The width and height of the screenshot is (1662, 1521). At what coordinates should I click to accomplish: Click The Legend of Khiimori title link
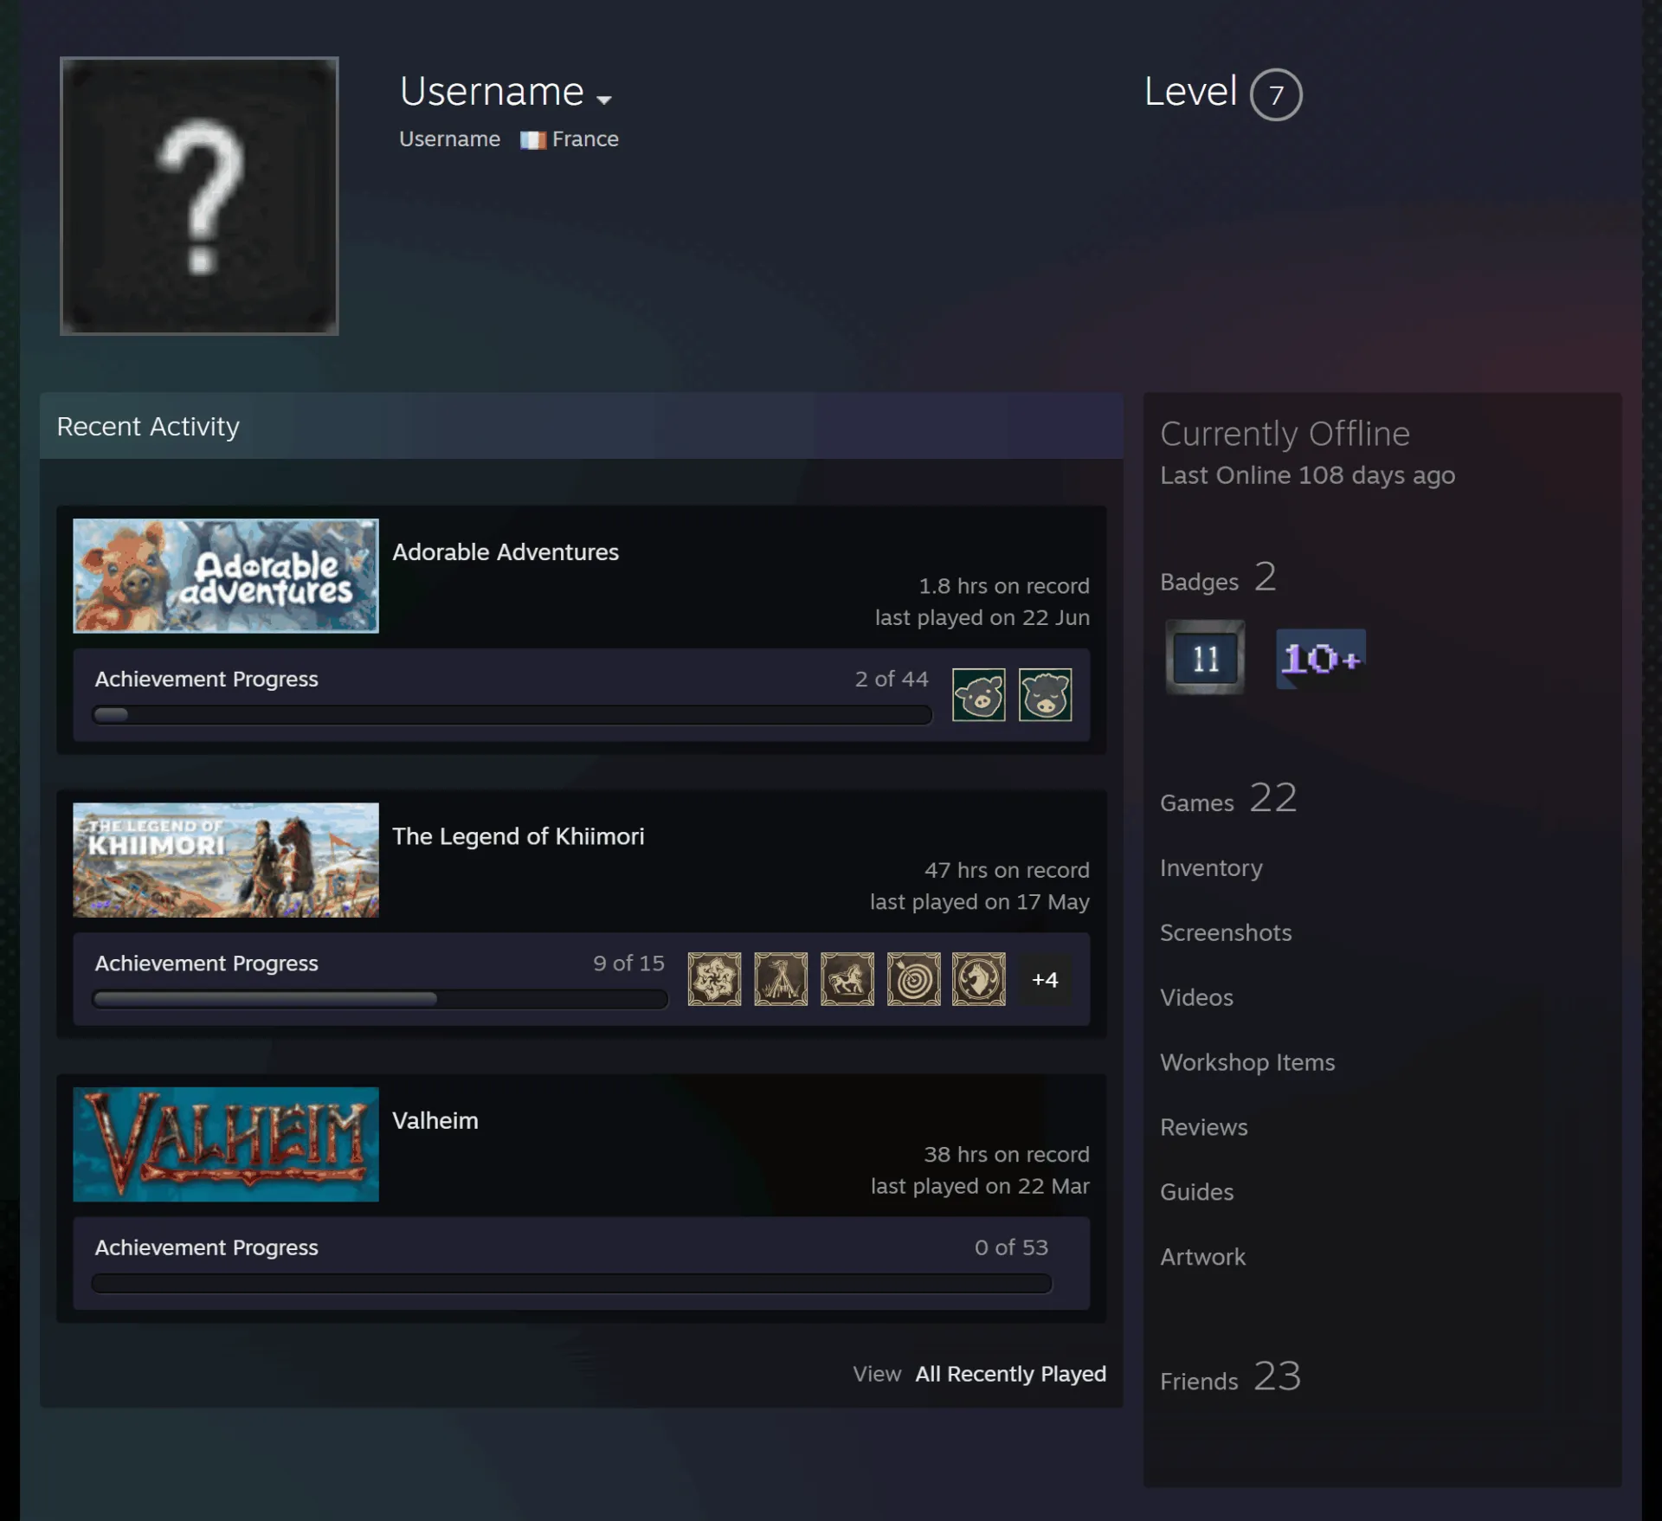(x=519, y=836)
